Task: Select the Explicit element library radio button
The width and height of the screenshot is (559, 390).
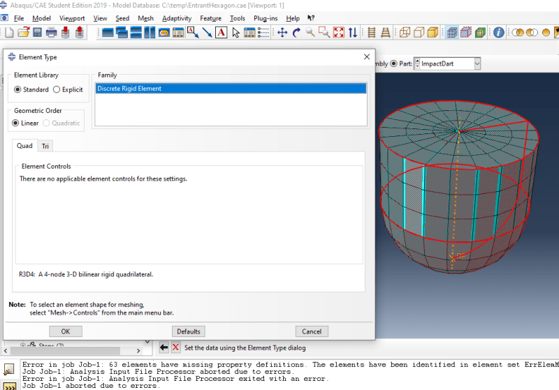Action: tap(57, 90)
